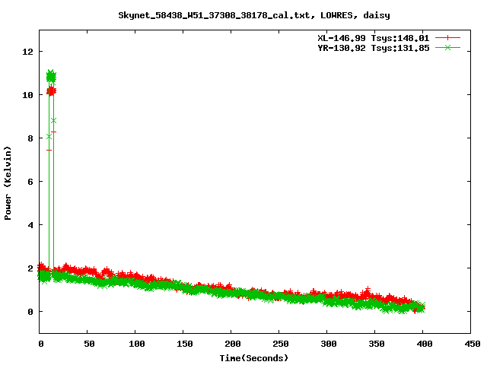Click the y-axis tick label 2

click(30, 268)
